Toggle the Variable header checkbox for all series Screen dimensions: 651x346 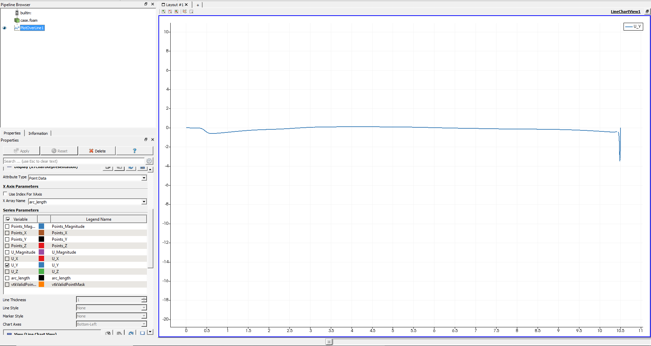[x=8, y=219]
